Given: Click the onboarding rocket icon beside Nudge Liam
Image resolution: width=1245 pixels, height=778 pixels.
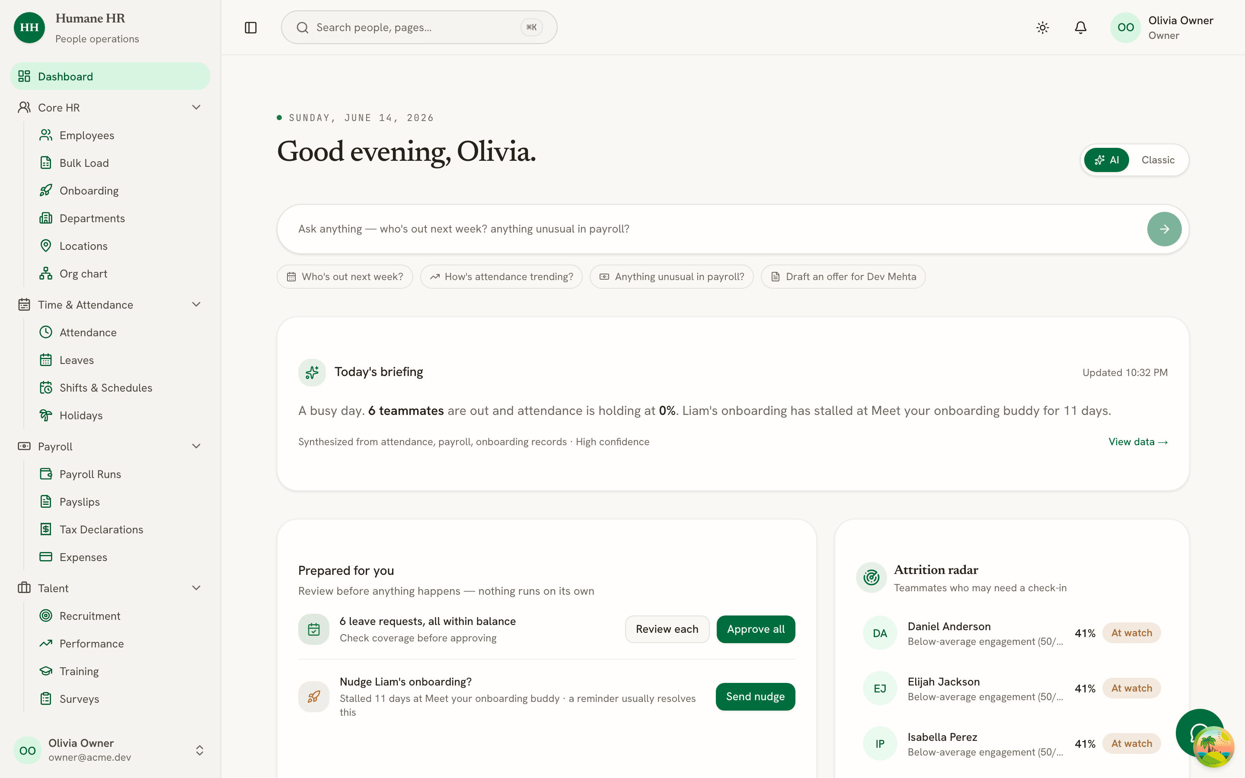Looking at the screenshot, I should [314, 697].
